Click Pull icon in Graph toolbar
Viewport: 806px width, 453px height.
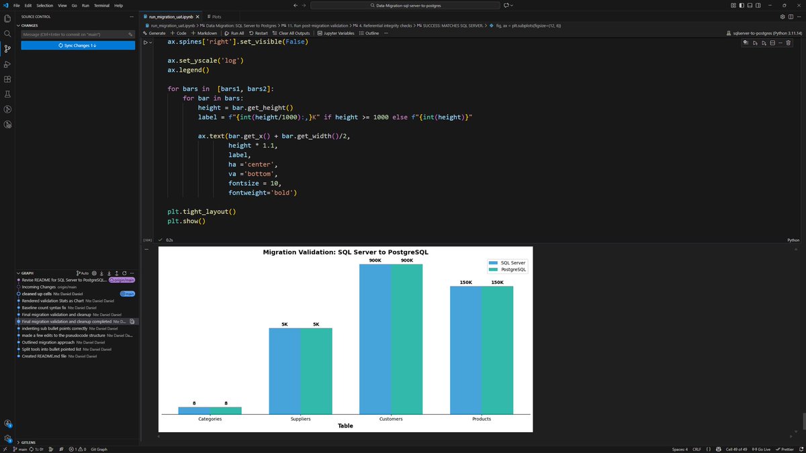[x=109, y=273]
